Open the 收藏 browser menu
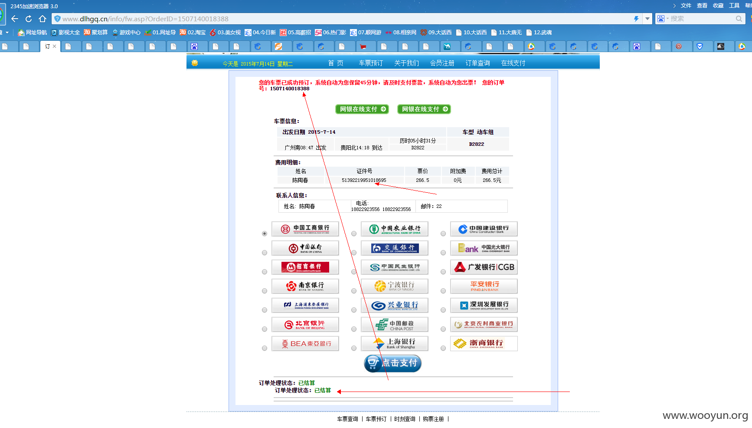 click(x=718, y=6)
